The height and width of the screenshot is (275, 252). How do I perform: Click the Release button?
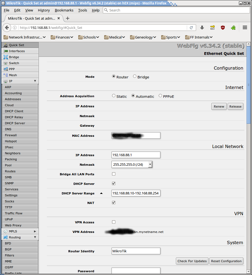coord(235,107)
